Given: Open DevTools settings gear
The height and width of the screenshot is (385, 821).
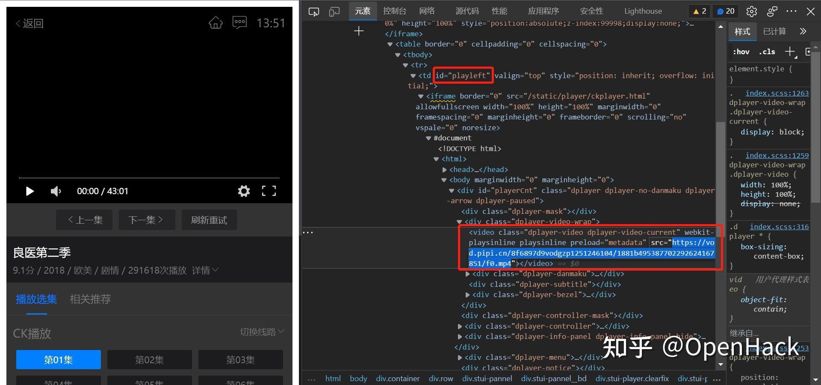Looking at the screenshot, I should [752, 12].
